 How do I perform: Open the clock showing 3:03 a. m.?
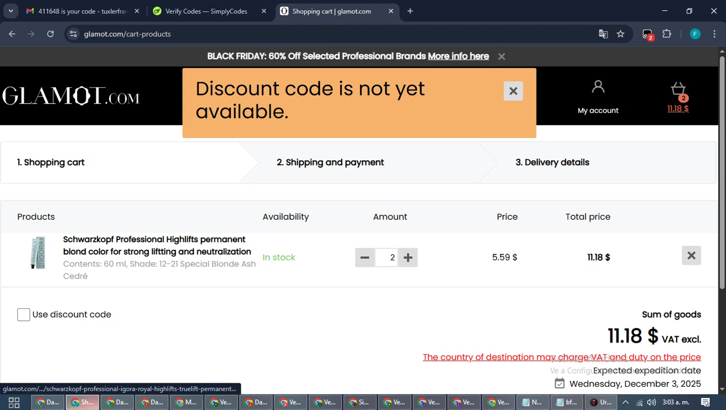click(676, 402)
